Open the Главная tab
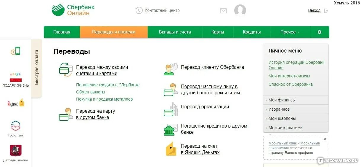The image size is (361, 167). pyautogui.click(x=62, y=32)
